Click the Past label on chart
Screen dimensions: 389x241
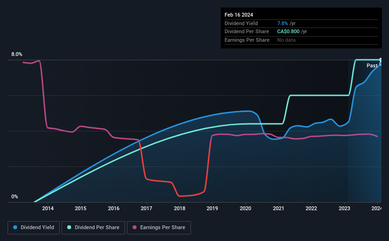(x=372, y=65)
